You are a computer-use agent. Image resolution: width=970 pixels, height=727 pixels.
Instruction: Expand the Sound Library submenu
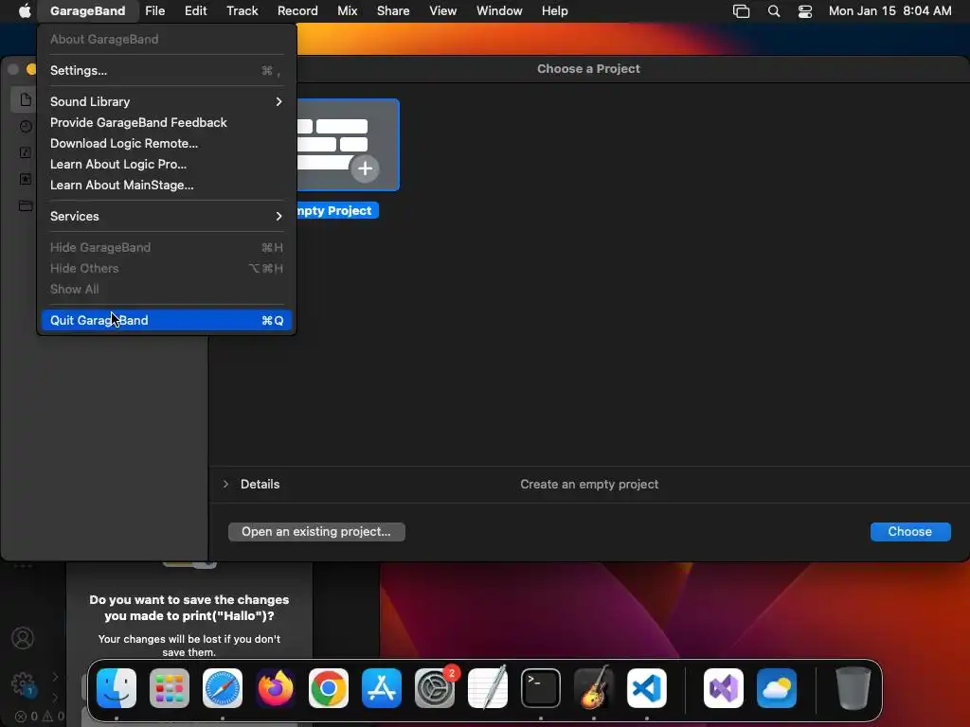[167, 101]
